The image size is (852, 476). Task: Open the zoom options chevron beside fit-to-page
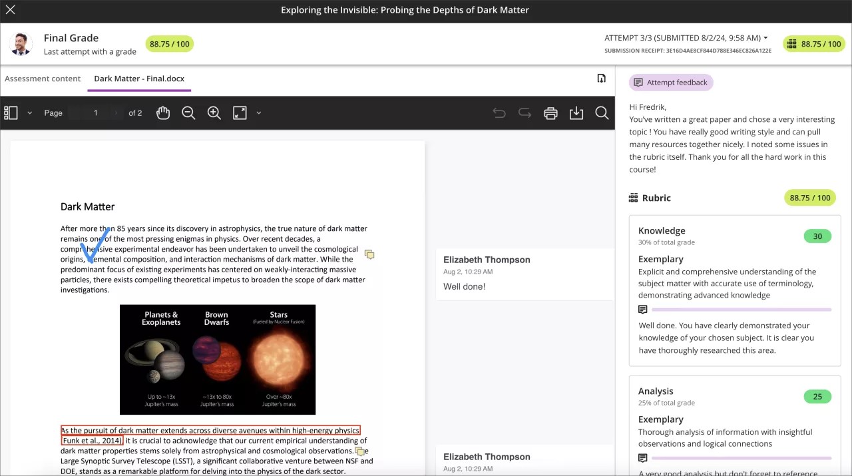pyautogui.click(x=259, y=113)
